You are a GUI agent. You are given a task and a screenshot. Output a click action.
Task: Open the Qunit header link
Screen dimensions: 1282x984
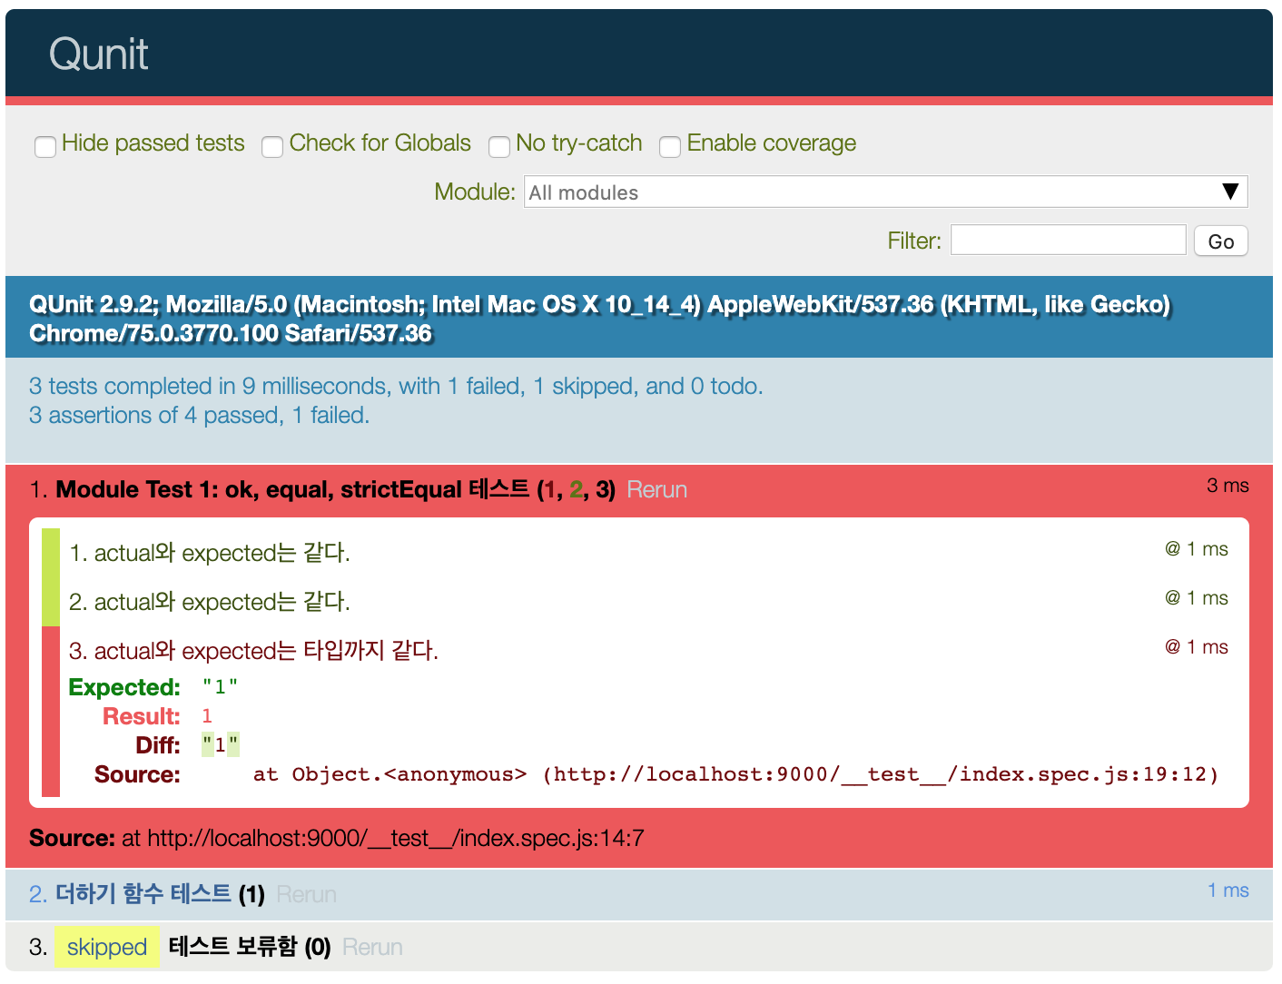[98, 54]
